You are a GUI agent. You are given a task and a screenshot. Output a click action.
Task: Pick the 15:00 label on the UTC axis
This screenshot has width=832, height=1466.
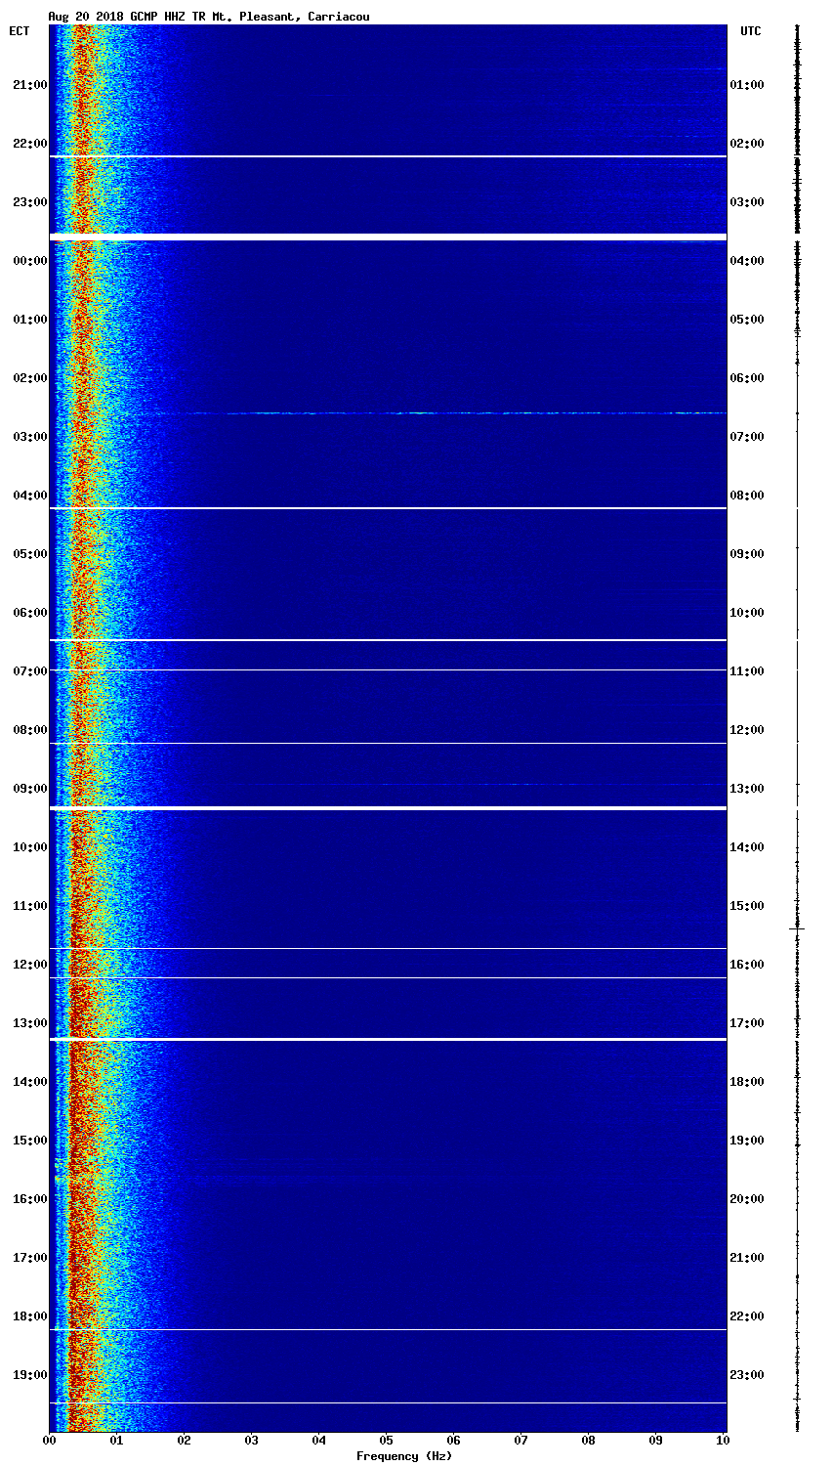(x=747, y=906)
